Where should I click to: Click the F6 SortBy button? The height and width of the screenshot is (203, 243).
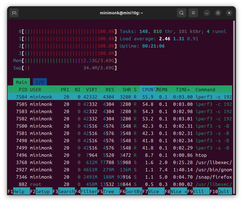(131, 192)
